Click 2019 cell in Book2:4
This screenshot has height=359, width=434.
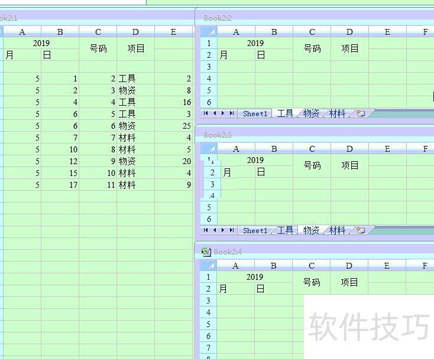[x=255, y=277]
